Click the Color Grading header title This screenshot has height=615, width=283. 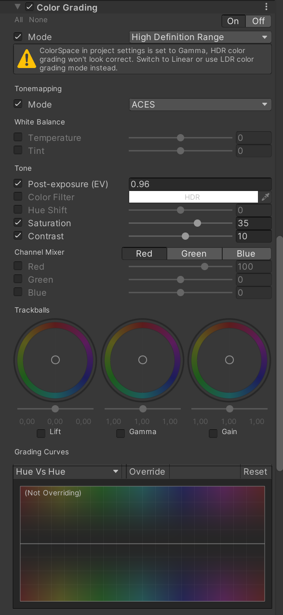point(67,7)
